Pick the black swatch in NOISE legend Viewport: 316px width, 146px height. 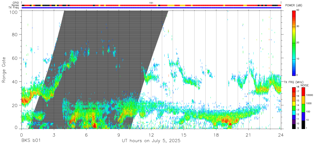303,124
